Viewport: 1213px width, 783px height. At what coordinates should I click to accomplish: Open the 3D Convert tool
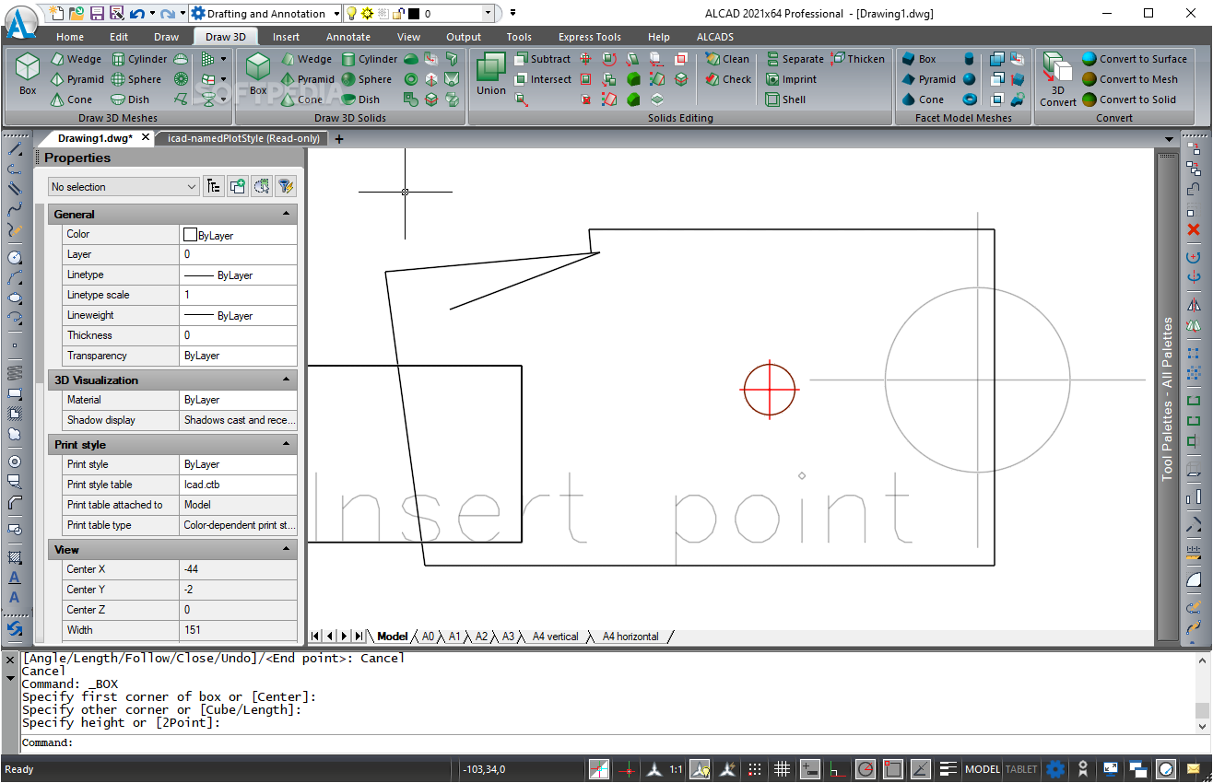point(1057,79)
